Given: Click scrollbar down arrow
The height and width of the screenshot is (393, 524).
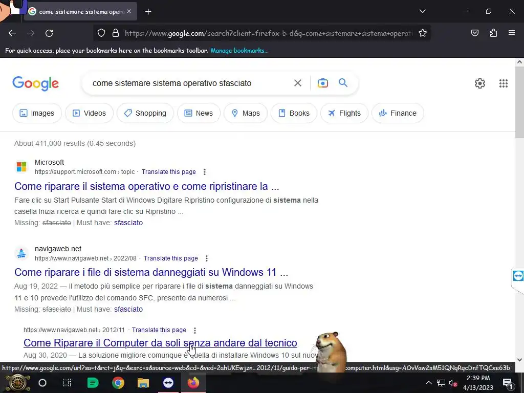Looking at the screenshot, I should (x=519, y=360).
